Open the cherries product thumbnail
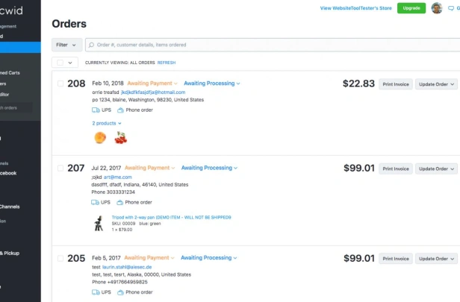 click(x=121, y=138)
